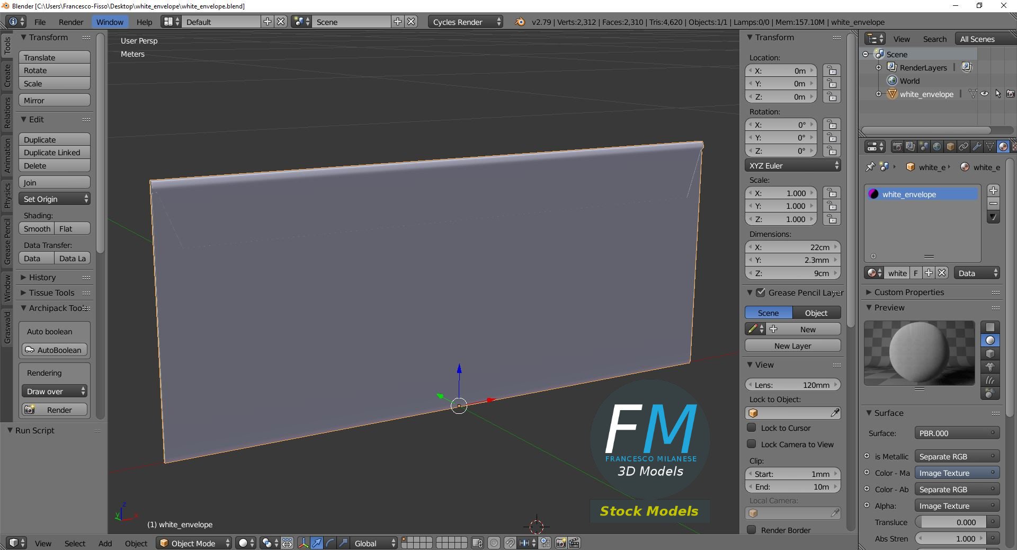Expand the RenderLayers tree item
1017x550 pixels.
879,67
